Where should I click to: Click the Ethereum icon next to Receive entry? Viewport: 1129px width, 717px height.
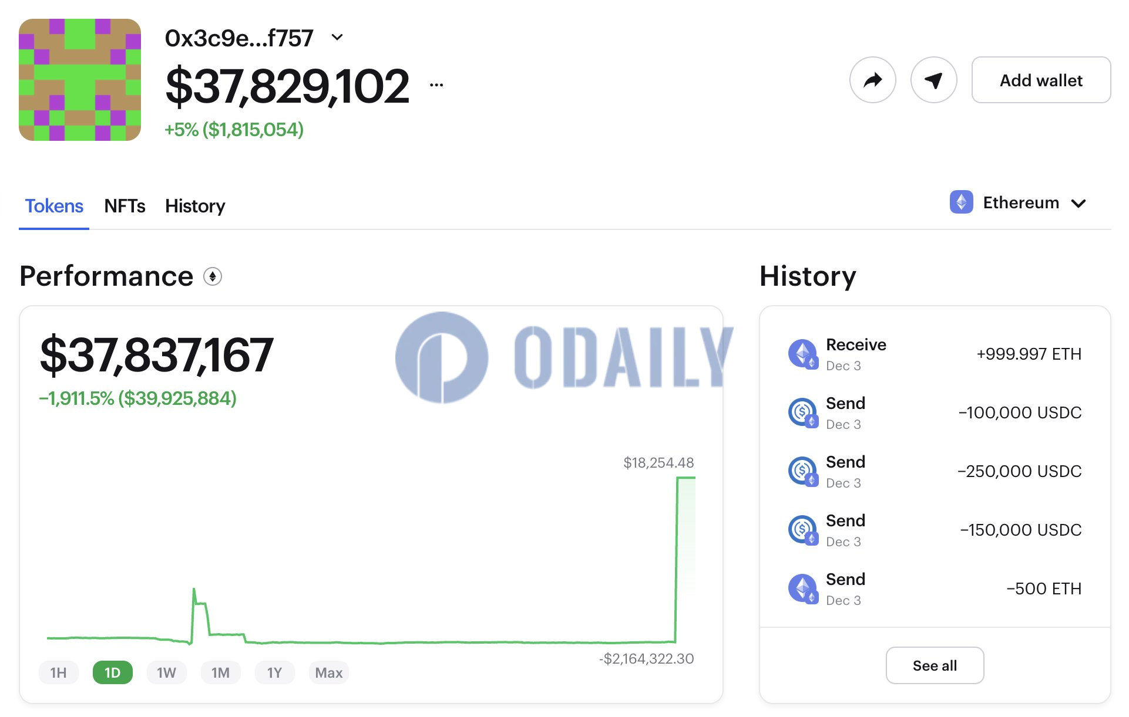802,354
